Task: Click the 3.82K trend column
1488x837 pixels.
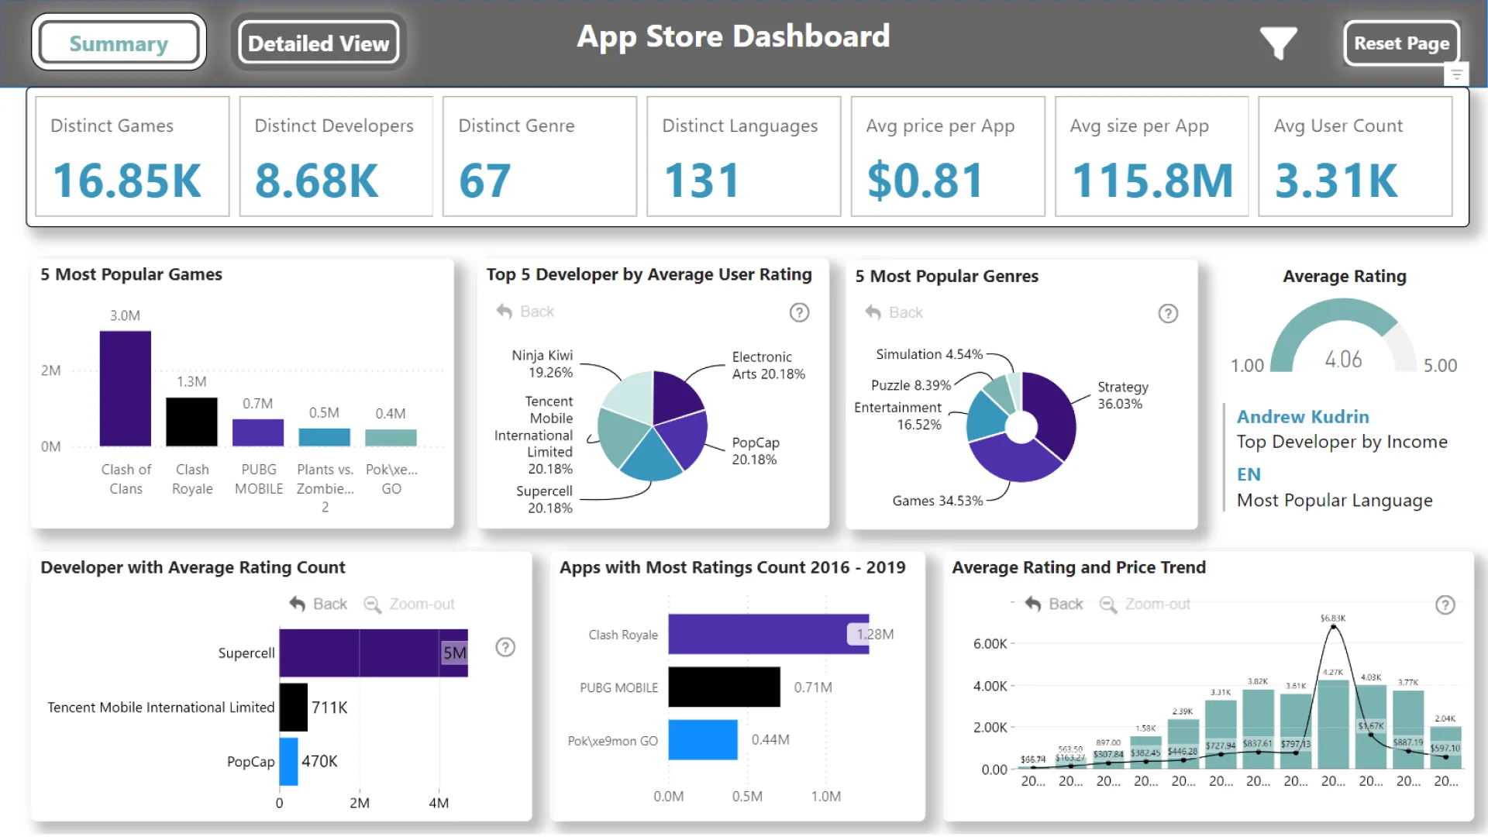Action: click(x=1258, y=728)
